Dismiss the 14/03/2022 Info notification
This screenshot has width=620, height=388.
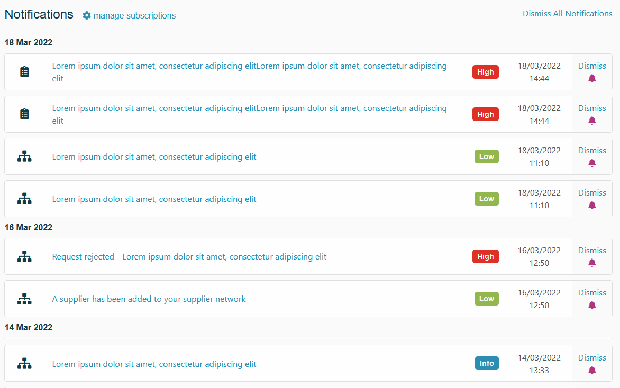point(592,358)
